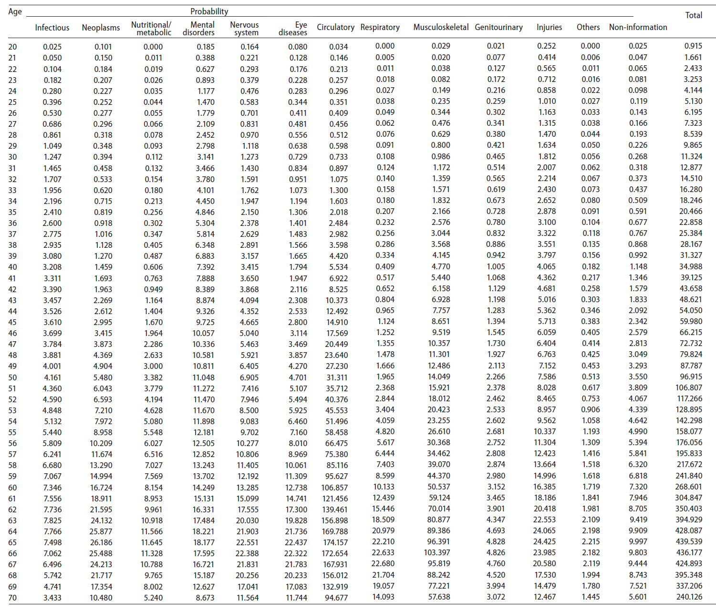Click the Age header label

click(x=15, y=11)
